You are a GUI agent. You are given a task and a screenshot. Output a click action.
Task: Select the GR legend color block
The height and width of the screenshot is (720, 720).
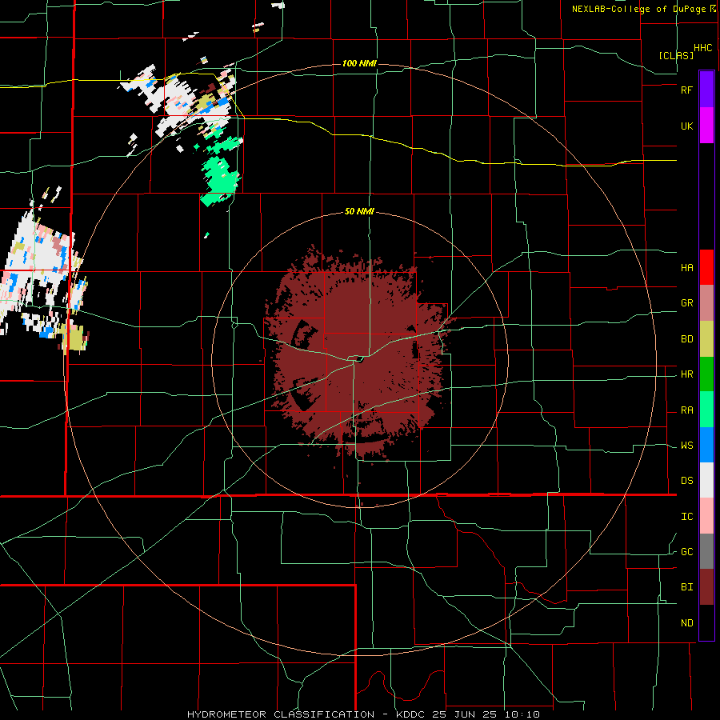(x=706, y=303)
